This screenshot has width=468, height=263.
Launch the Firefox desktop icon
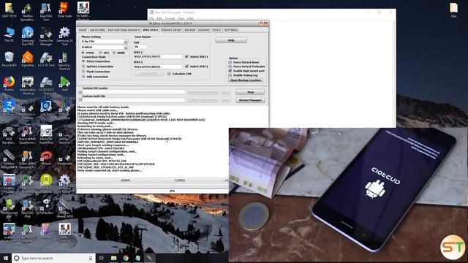pyautogui.click(x=9, y=83)
